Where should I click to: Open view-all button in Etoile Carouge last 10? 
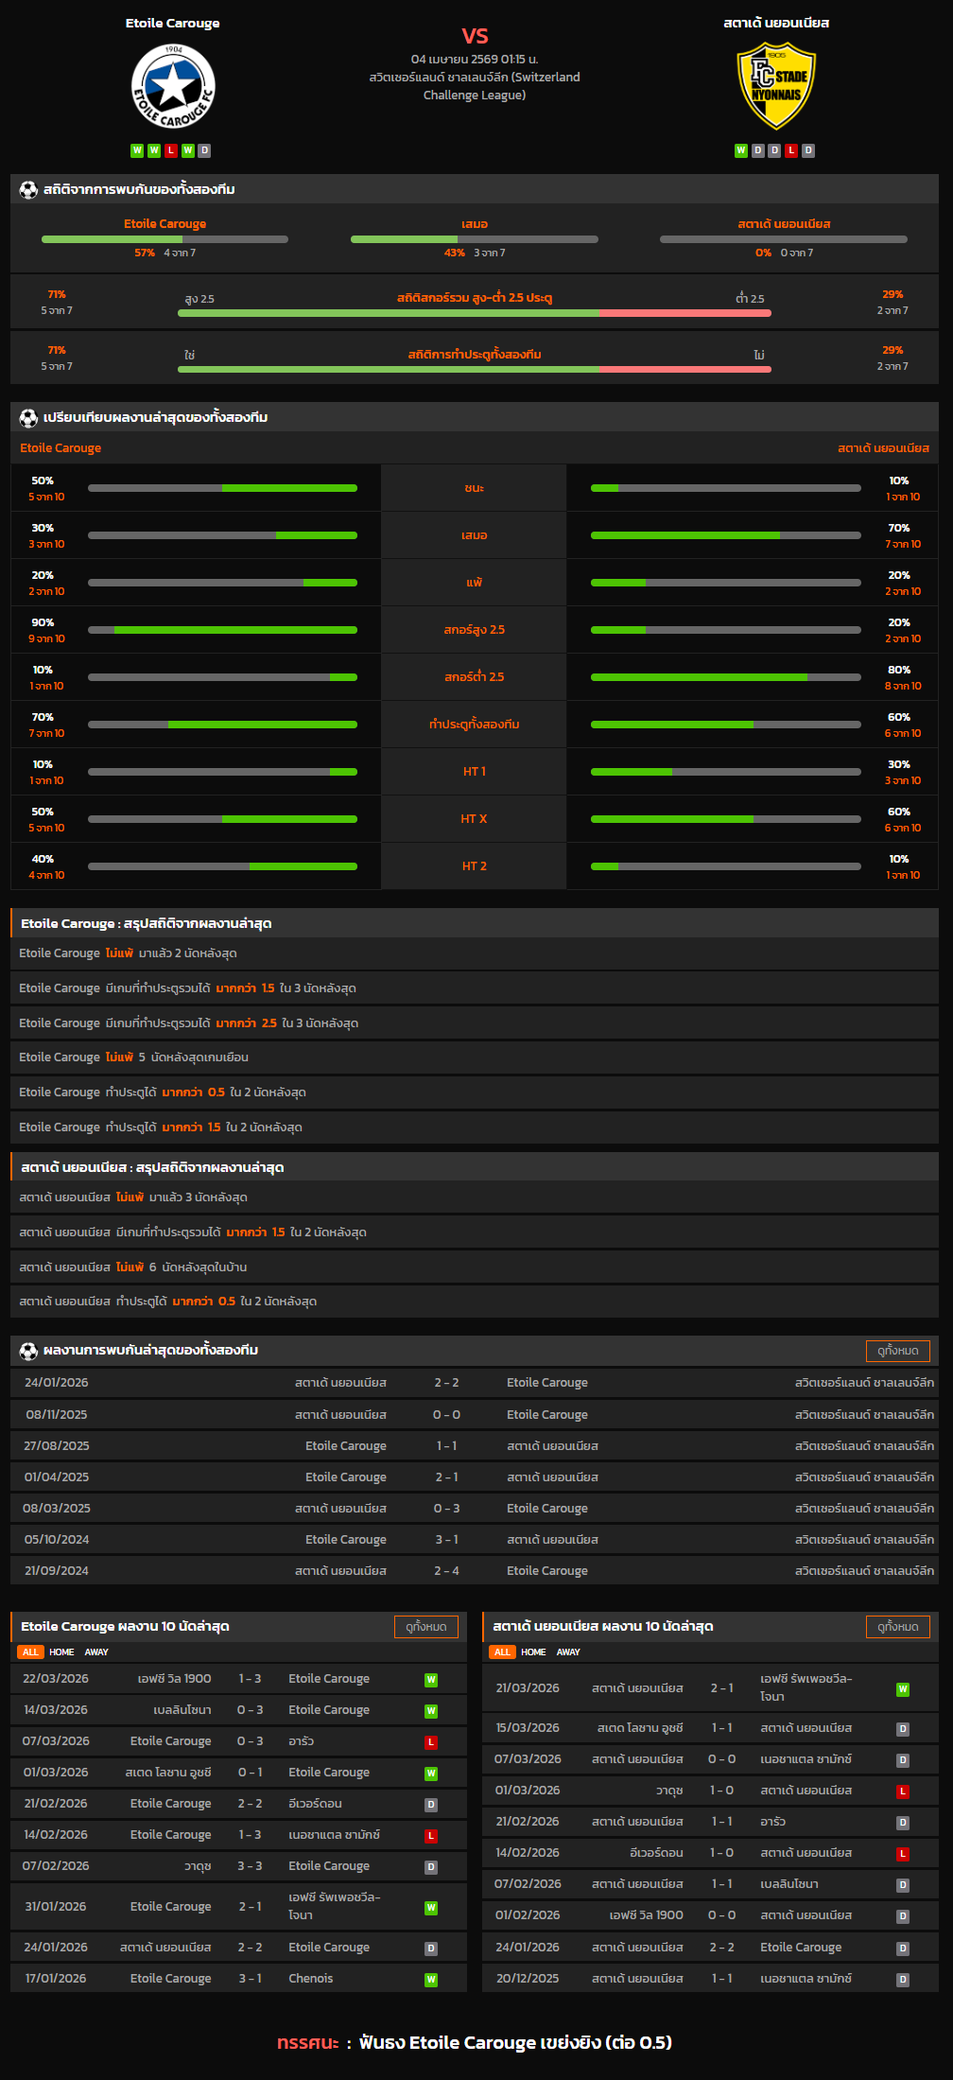tap(425, 1627)
